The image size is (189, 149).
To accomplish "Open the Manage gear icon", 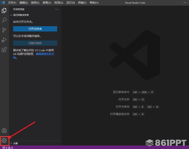I will 4,141.
